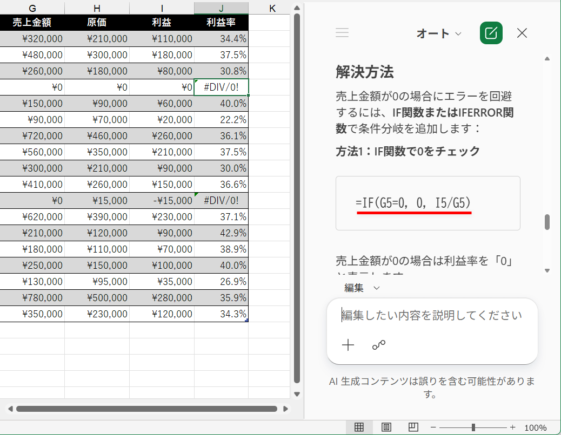561x435 pixels.
Task: Click the chat pane scroll-down arrow
Action: (547, 271)
